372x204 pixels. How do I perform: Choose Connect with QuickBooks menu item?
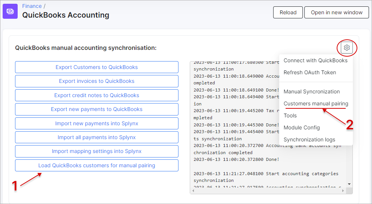point(315,60)
